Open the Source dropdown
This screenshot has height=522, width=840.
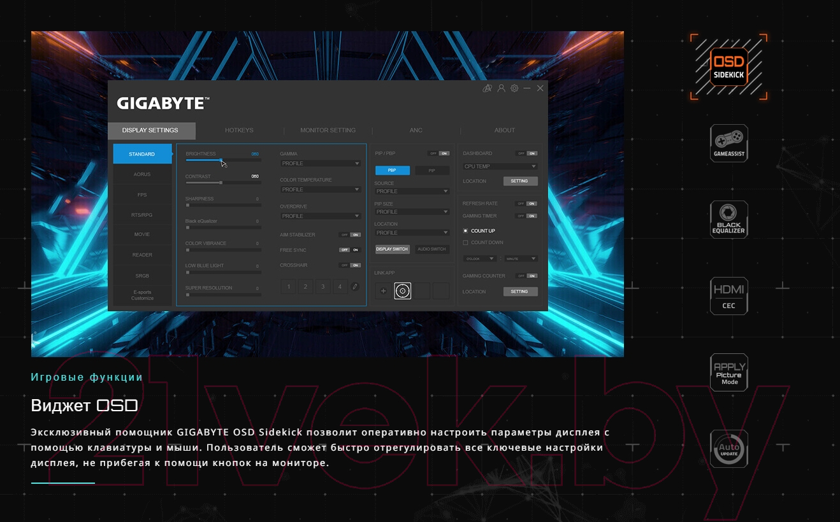(412, 192)
